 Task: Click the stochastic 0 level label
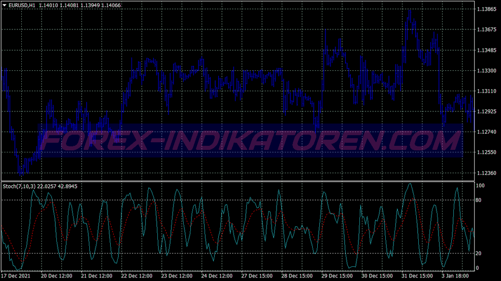coord(477,268)
